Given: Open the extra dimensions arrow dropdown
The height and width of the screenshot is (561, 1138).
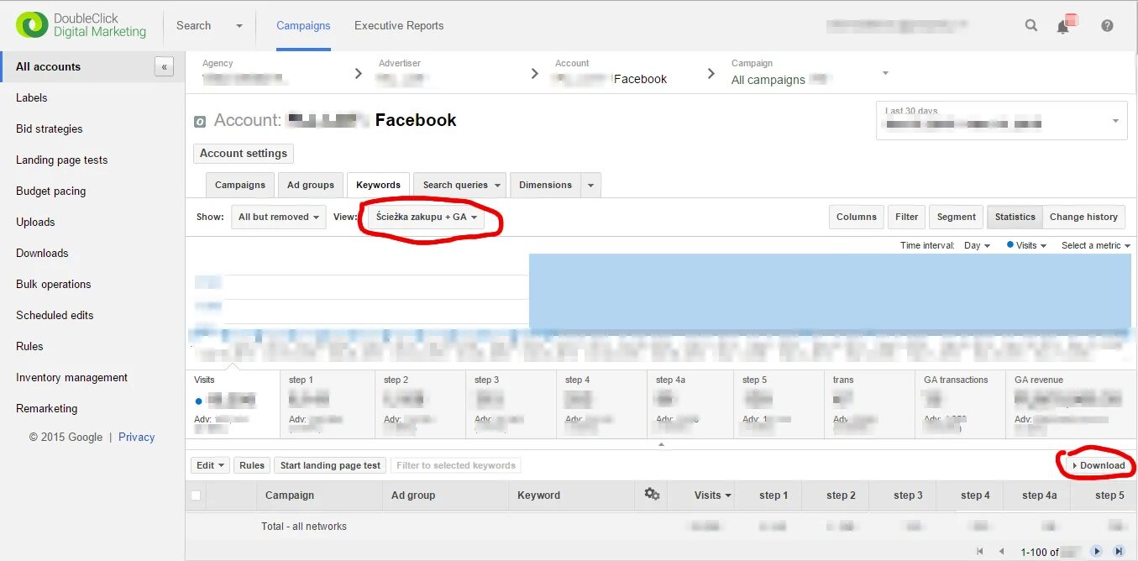Looking at the screenshot, I should (590, 186).
